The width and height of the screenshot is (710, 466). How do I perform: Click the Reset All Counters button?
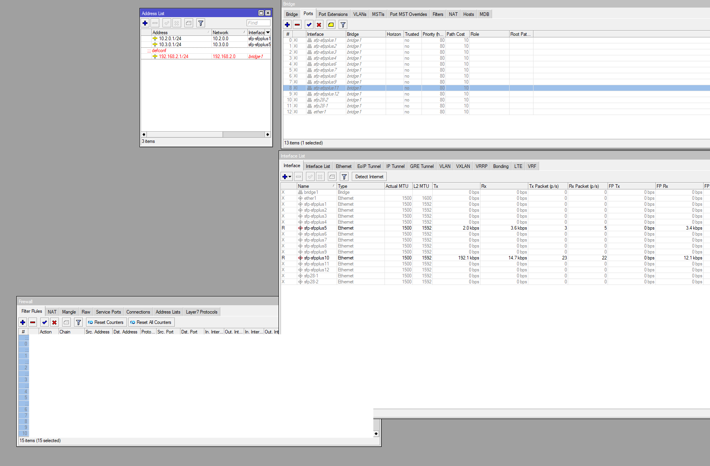pyautogui.click(x=151, y=322)
